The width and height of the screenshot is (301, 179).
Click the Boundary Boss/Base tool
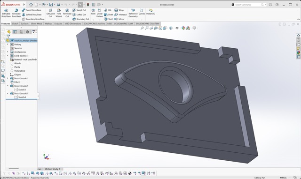pos(33,19)
